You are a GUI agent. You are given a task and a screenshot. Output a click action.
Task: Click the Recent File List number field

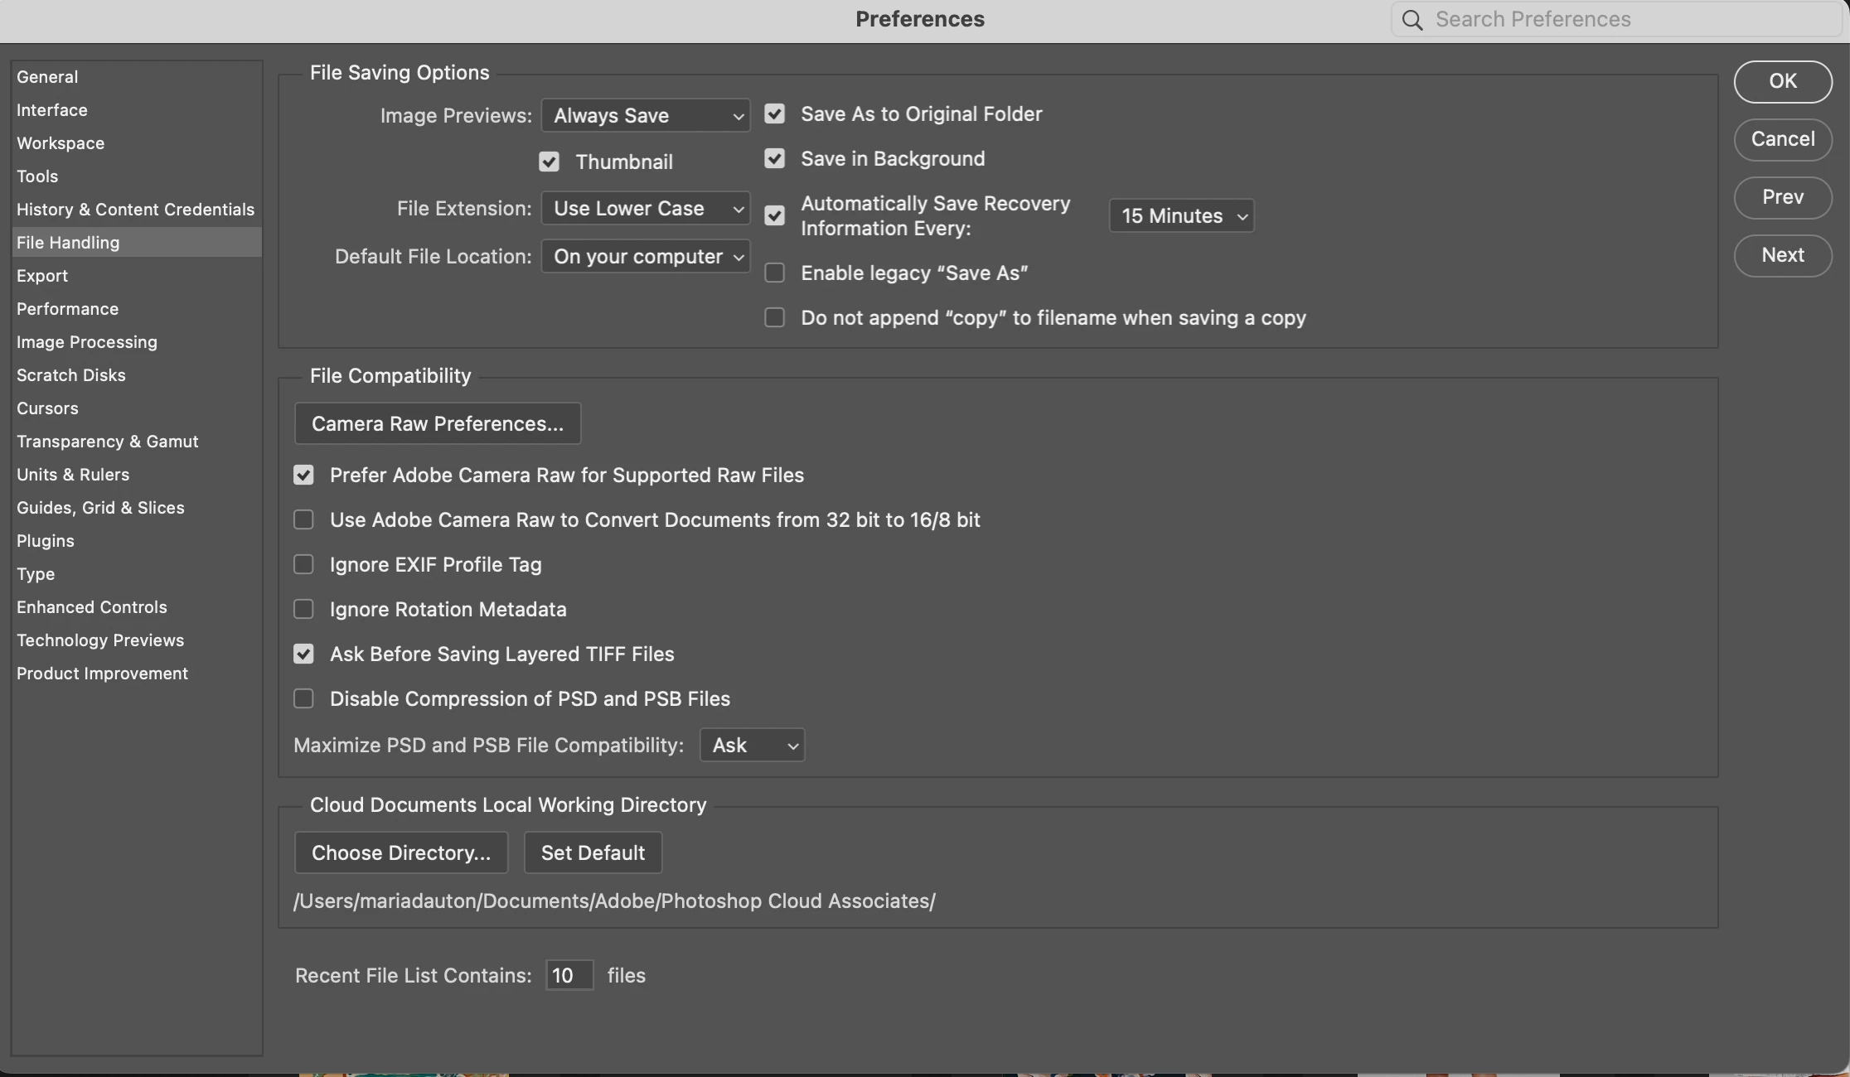click(x=569, y=976)
